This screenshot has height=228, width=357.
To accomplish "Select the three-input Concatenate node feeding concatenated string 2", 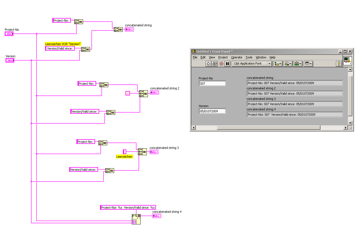I will tap(143, 94).
